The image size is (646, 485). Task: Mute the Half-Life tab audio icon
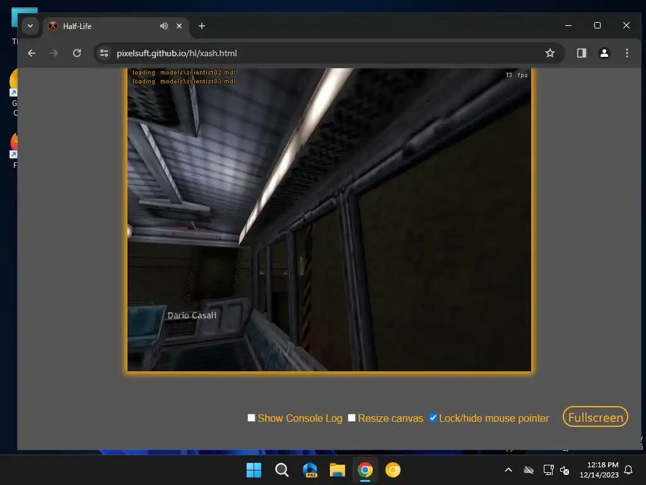164,26
